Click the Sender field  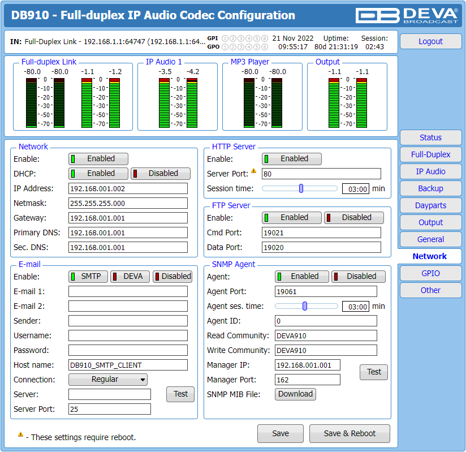pos(128,321)
